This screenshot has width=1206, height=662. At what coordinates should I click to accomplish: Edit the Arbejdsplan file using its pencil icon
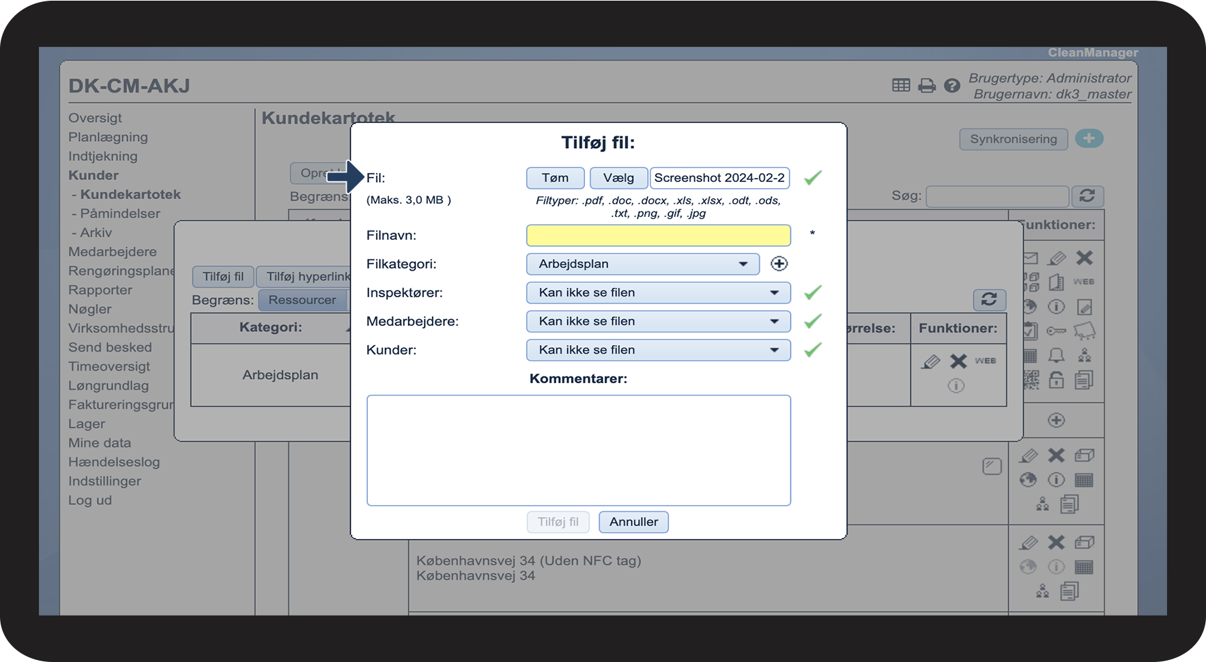click(930, 361)
